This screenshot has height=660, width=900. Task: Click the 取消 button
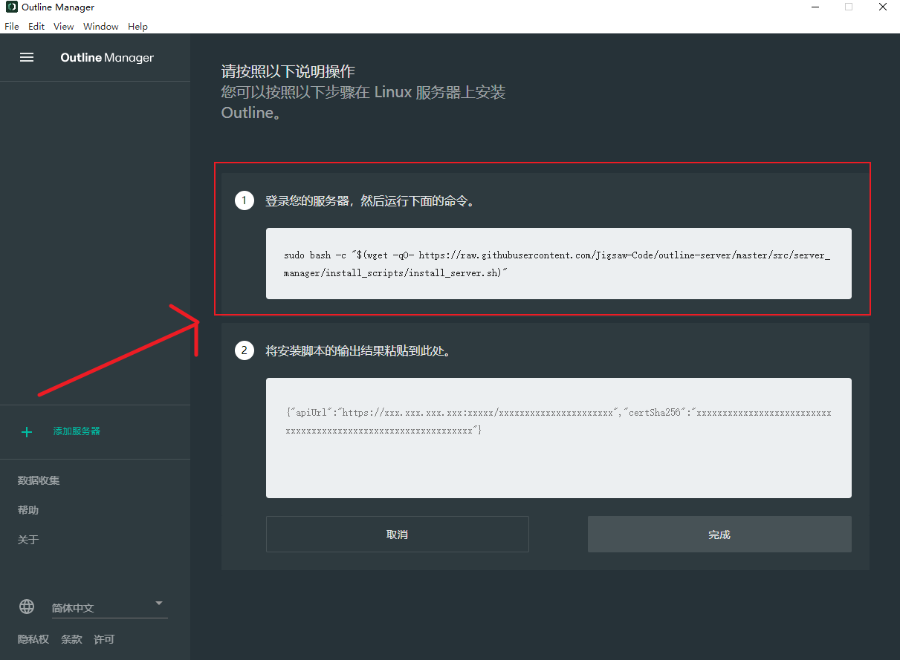(398, 535)
